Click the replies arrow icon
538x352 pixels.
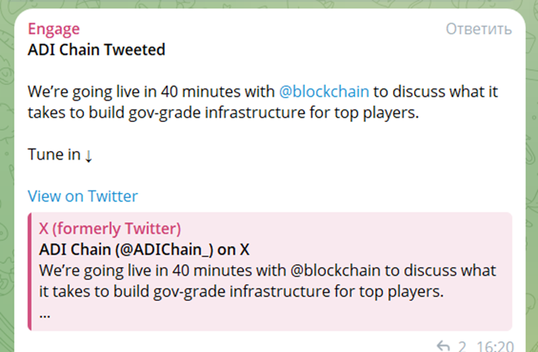pyautogui.click(x=444, y=345)
